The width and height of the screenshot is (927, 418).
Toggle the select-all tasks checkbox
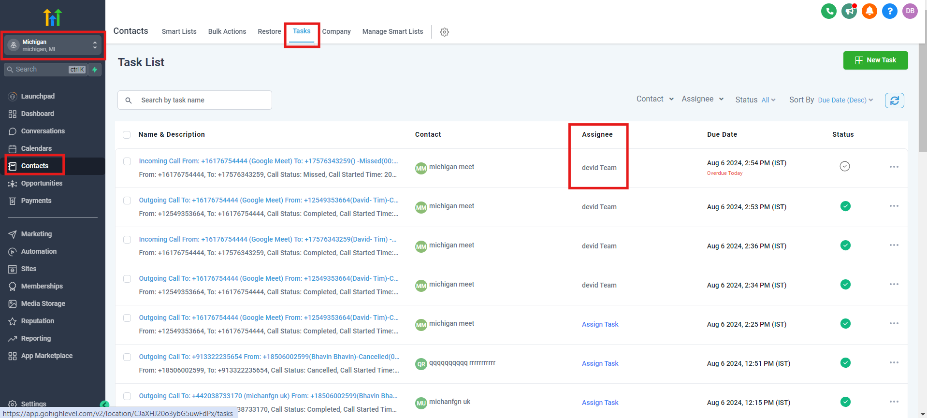tap(127, 135)
